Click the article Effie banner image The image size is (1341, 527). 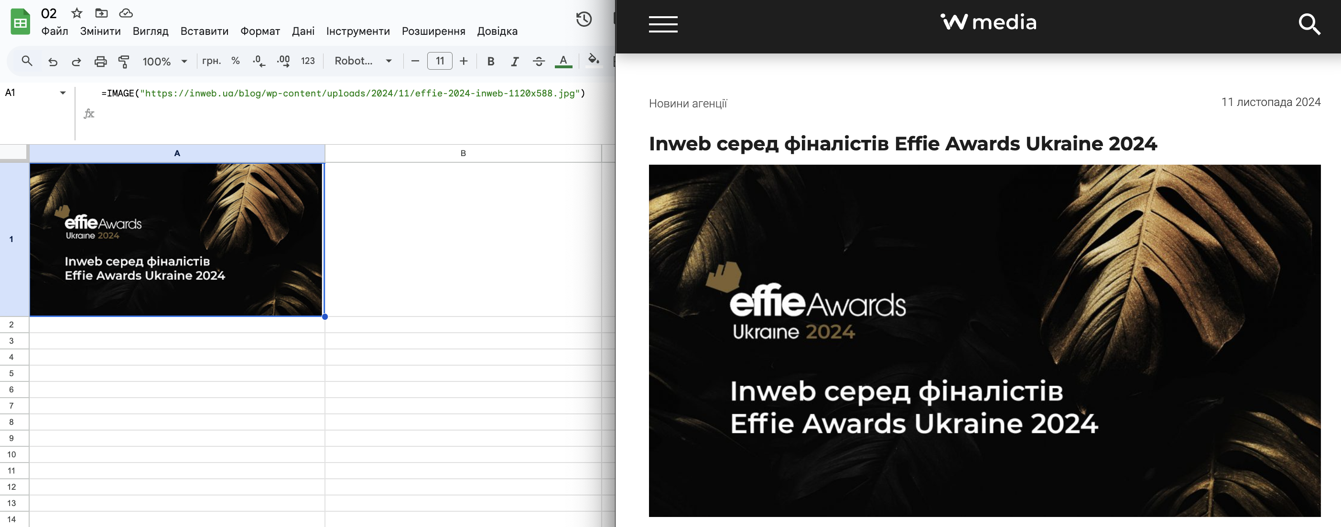click(x=984, y=340)
